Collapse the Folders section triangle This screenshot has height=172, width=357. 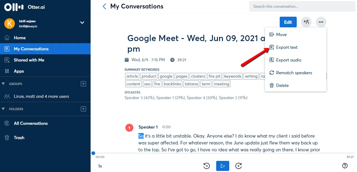pyautogui.click(x=3, y=109)
